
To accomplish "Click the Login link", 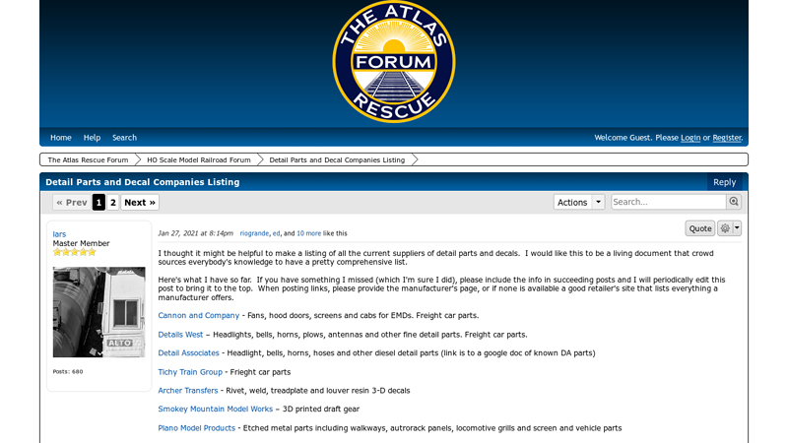I will click(x=690, y=138).
